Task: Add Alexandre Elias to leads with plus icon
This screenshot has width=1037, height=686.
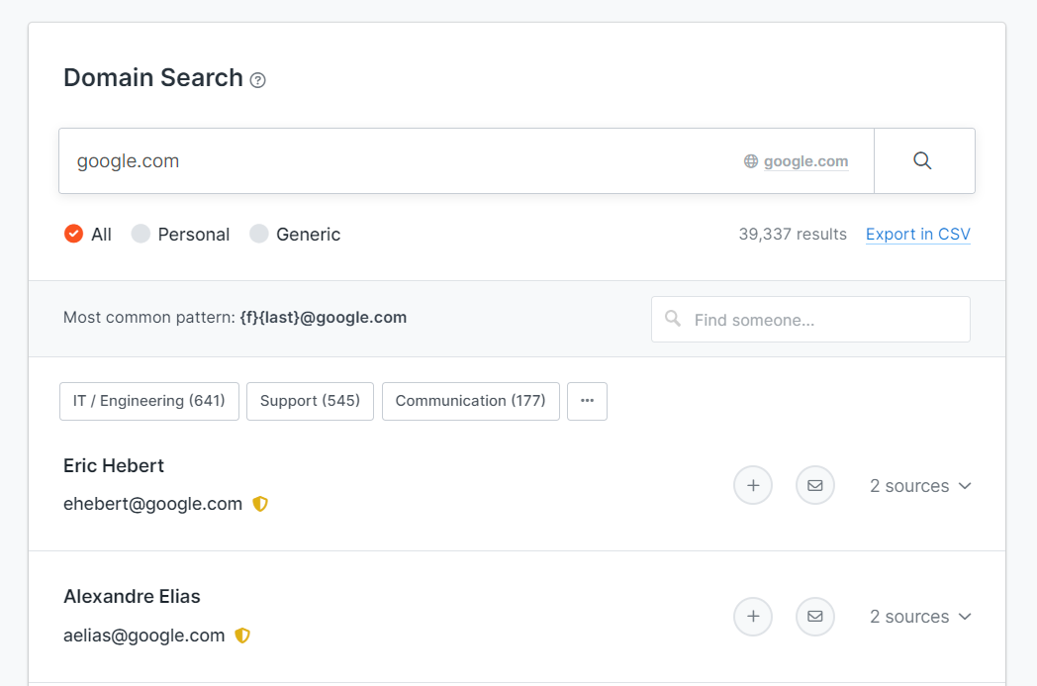Action: click(x=753, y=617)
